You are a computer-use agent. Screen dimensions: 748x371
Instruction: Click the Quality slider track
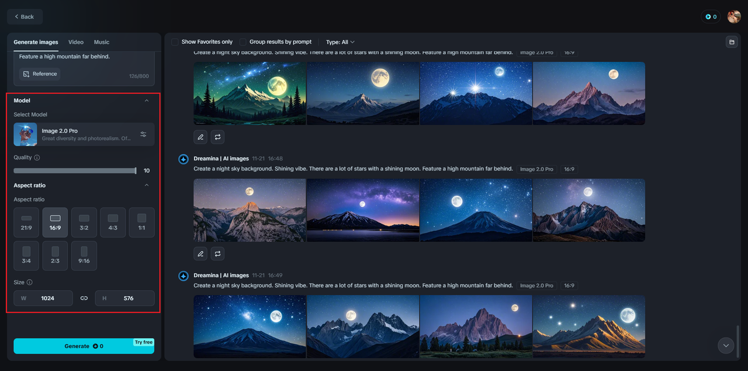point(75,171)
